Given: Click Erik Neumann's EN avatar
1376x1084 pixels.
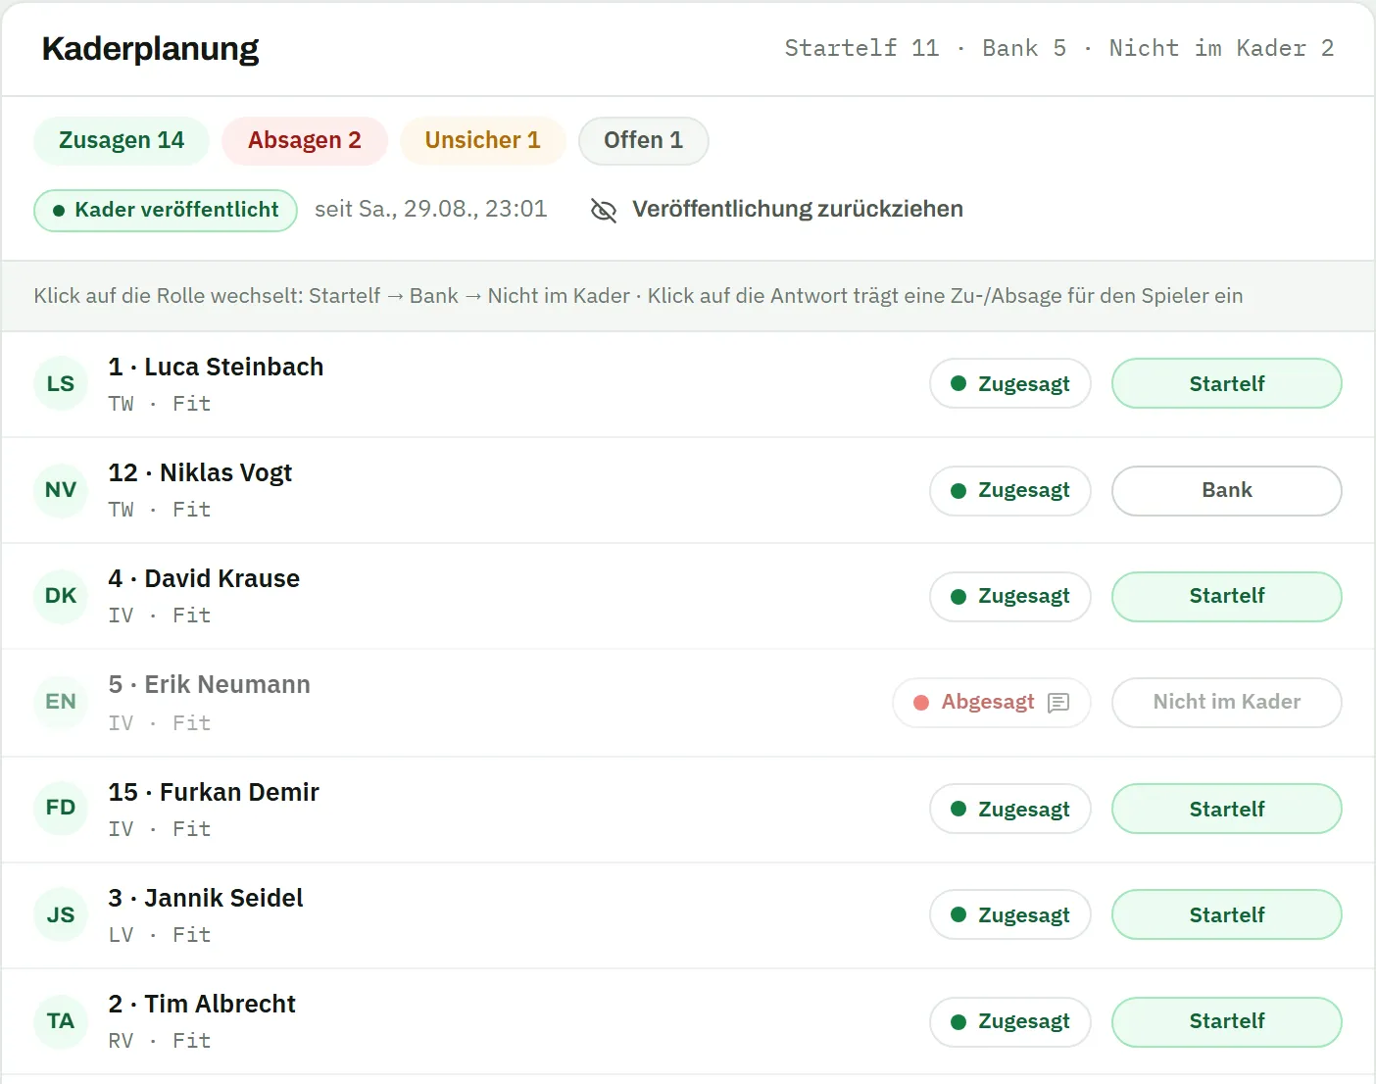Looking at the screenshot, I should coord(61,702).
